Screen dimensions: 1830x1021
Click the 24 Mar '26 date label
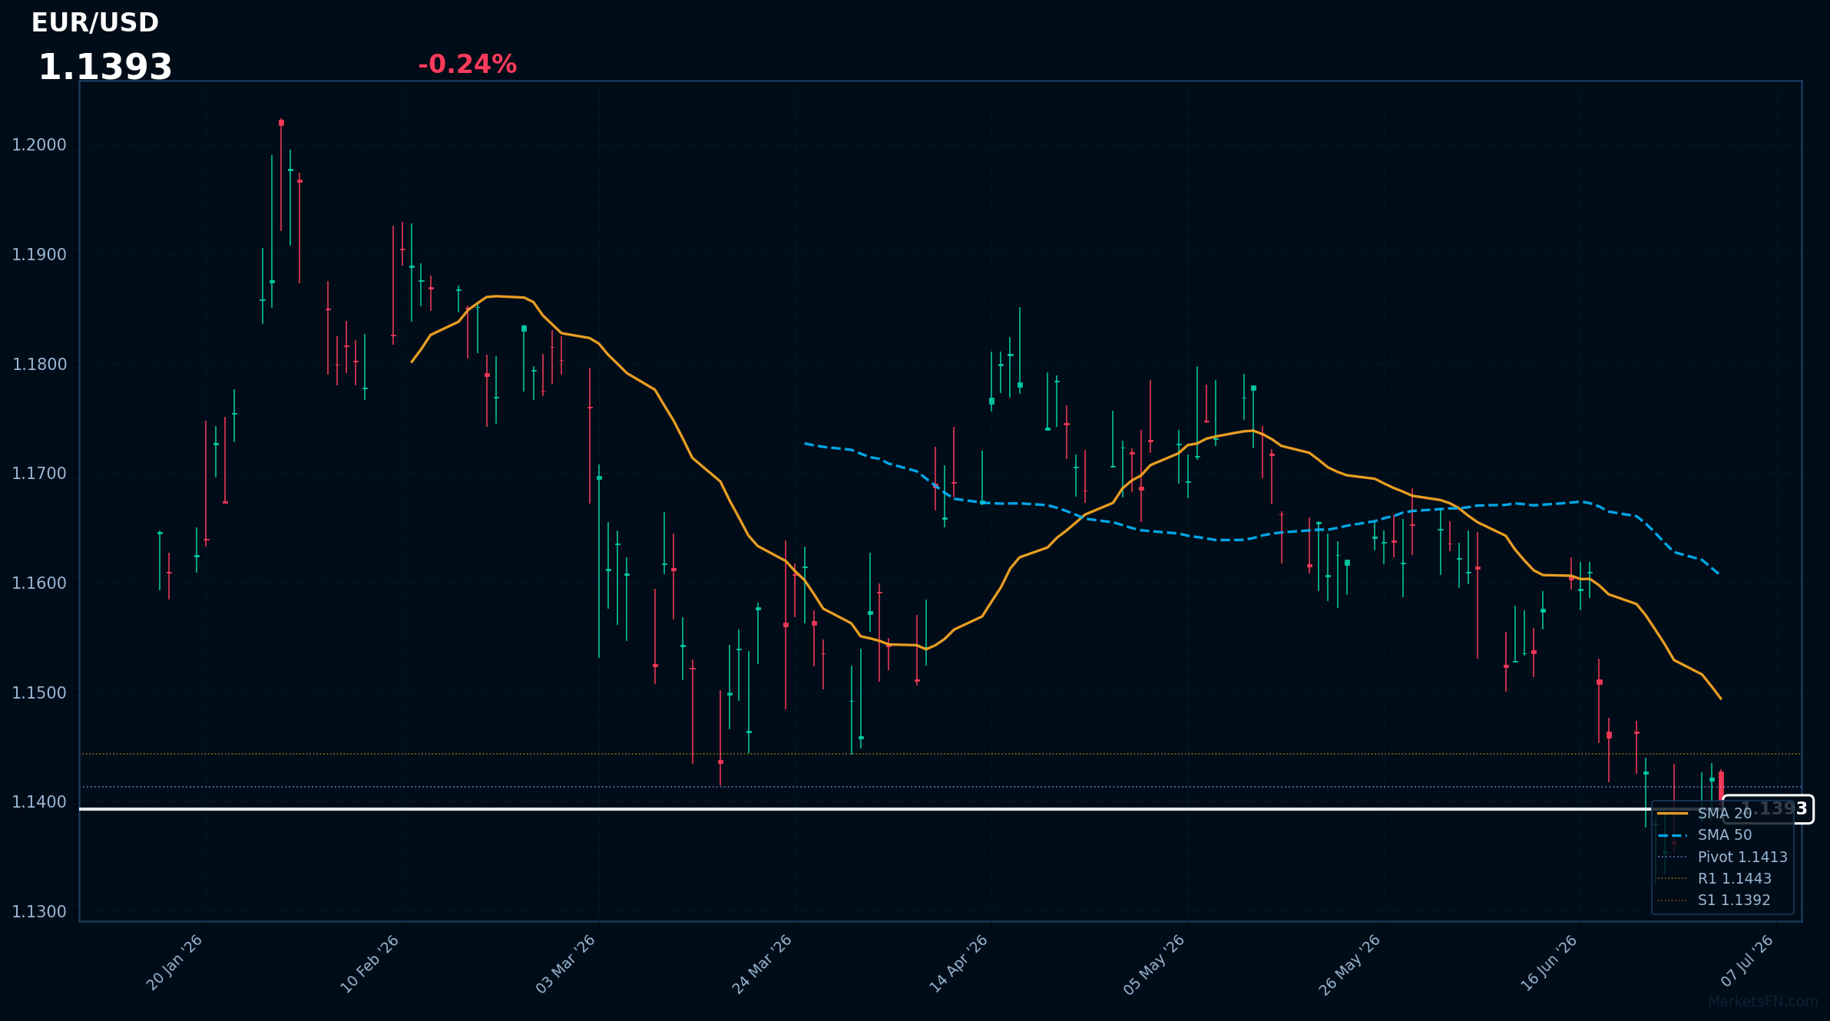tap(763, 963)
